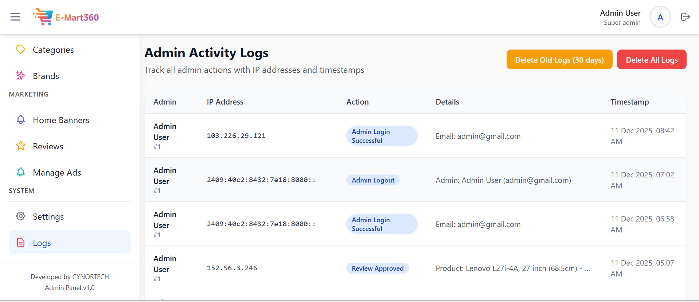Image resolution: width=699 pixels, height=302 pixels.
Task: Open the admin avatar circle 'A'
Action: coord(660,17)
